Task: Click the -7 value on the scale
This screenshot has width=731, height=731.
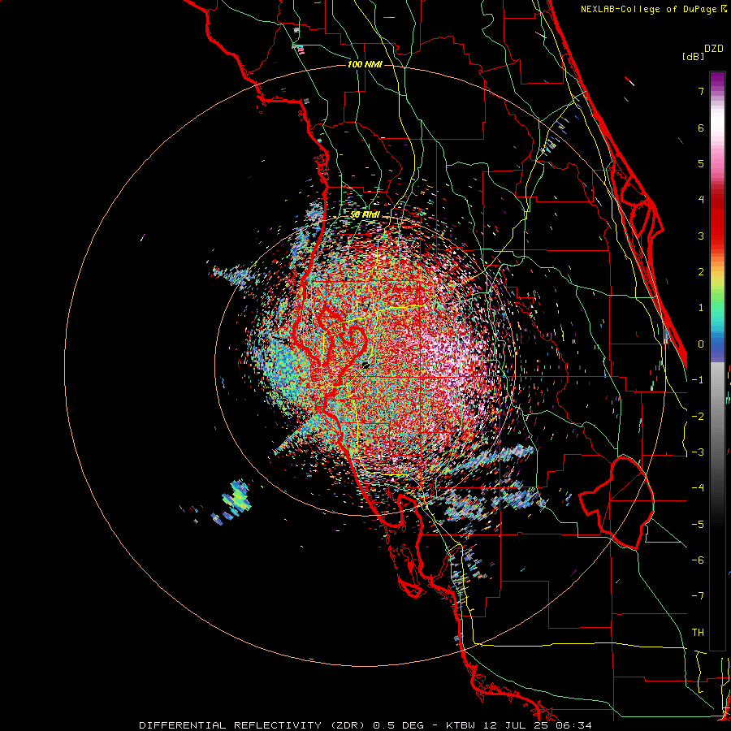Action: (698, 596)
